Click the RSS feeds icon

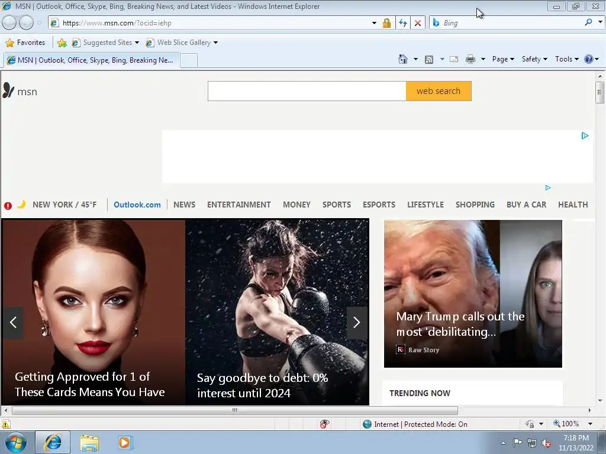(x=429, y=60)
